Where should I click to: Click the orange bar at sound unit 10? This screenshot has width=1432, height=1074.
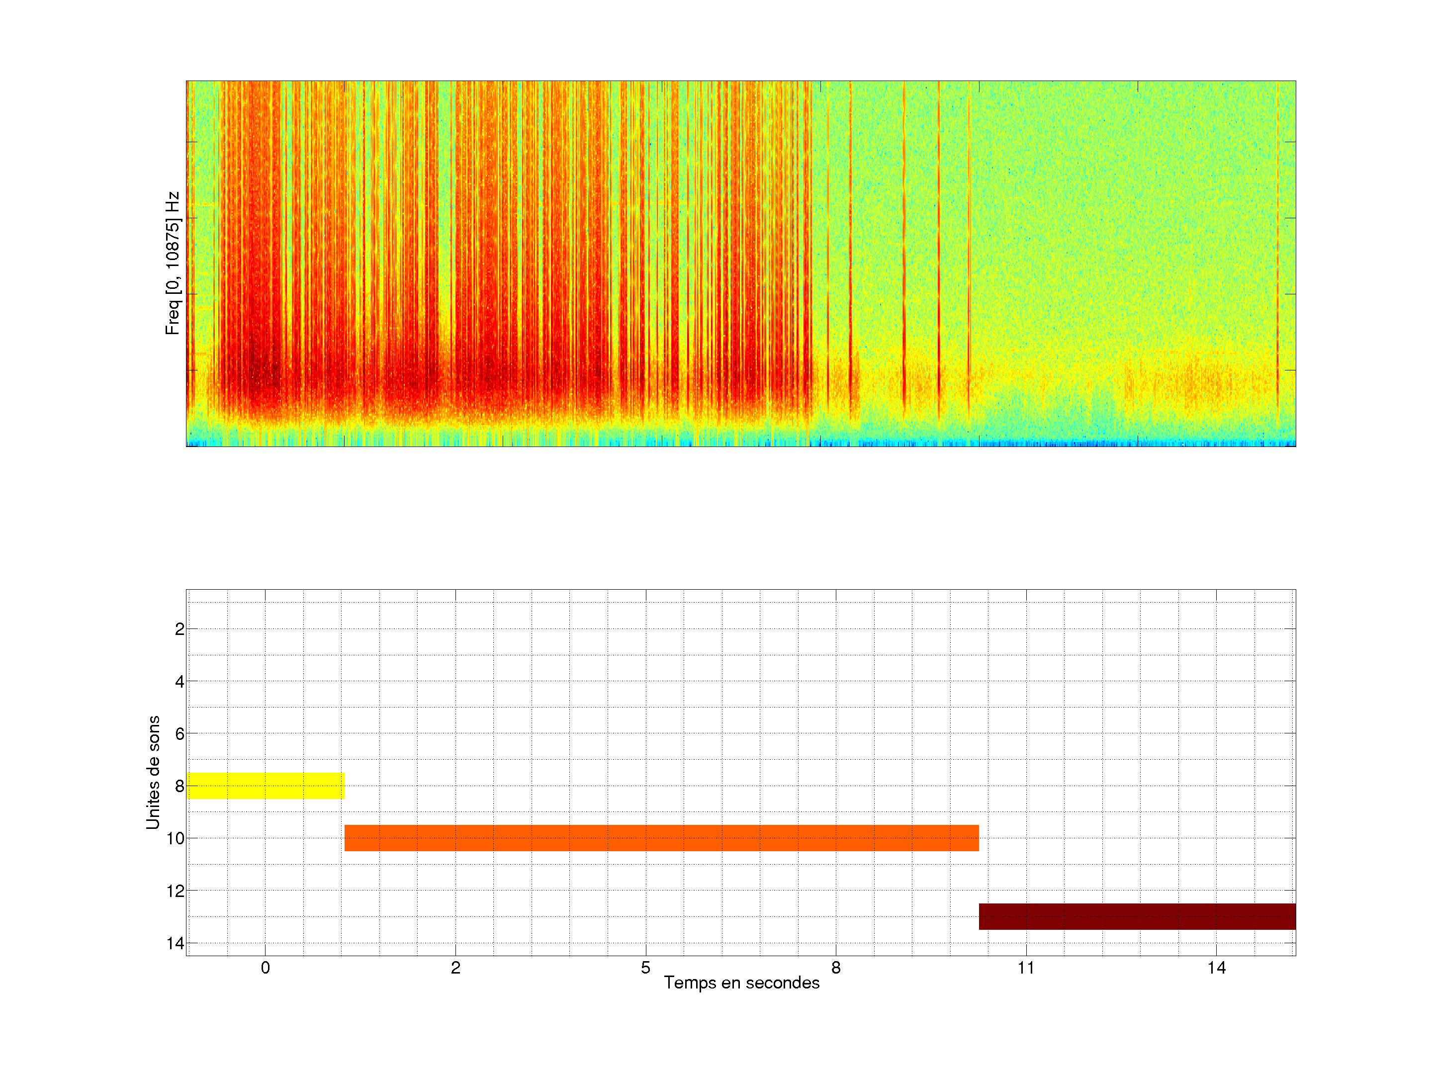[661, 838]
